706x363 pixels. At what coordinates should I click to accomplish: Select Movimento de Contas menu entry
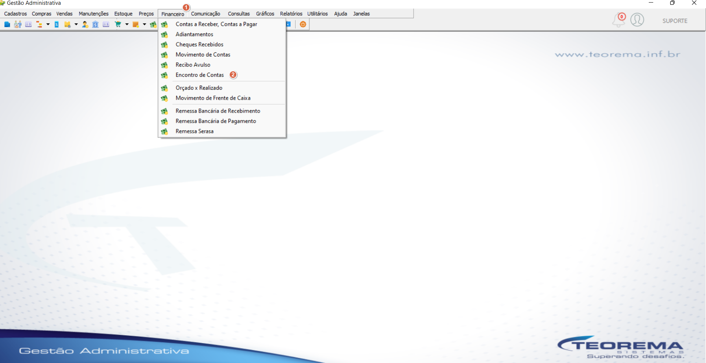(222, 55)
